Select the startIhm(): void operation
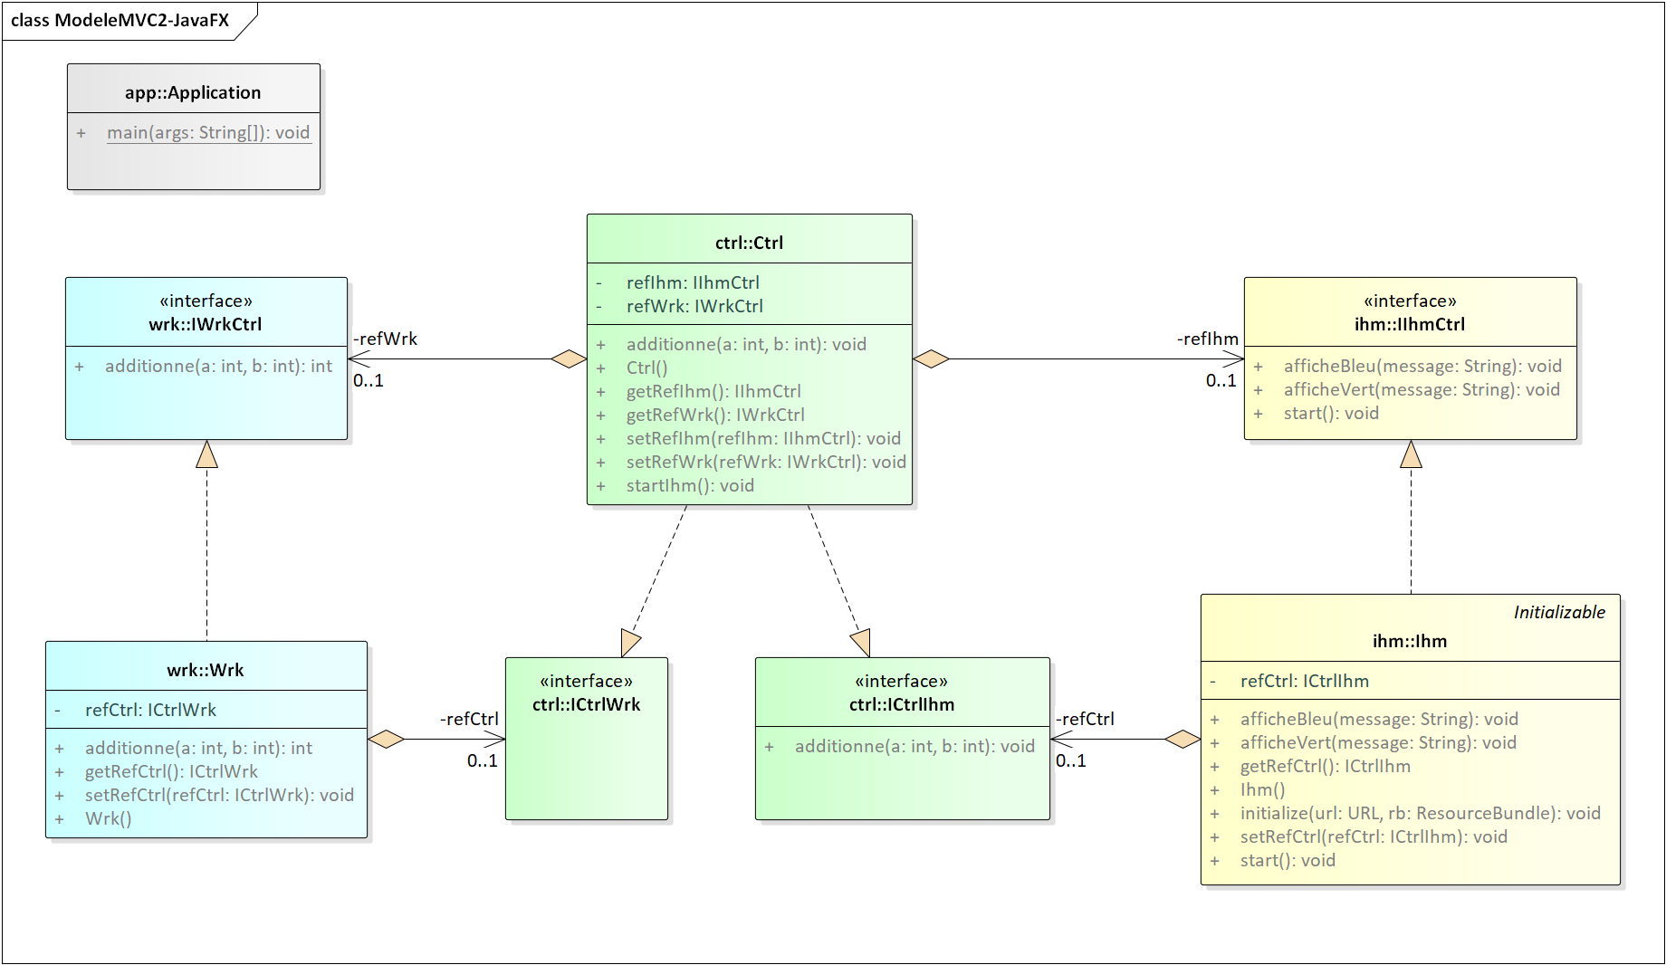Image resolution: width=1666 pixels, height=965 pixels. (x=690, y=486)
